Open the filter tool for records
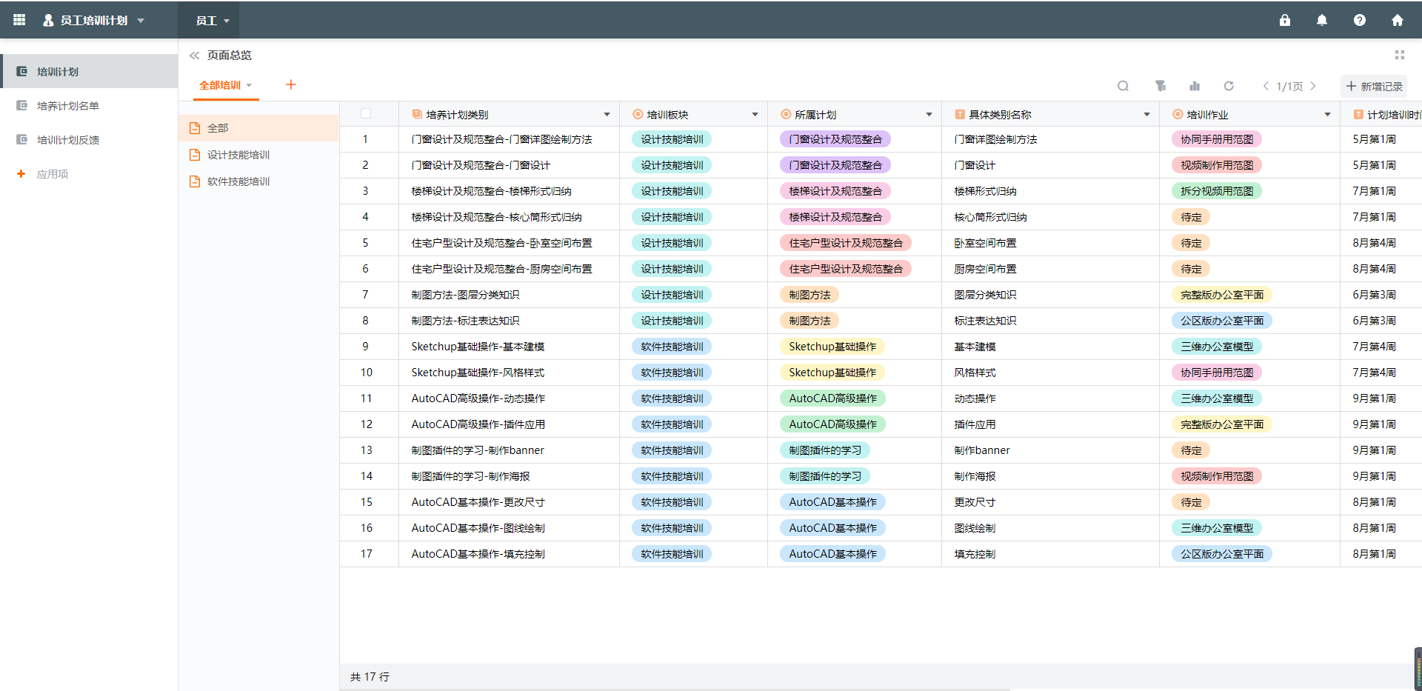This screenshot has height=691, width=1422. click(x=1160, y=86)
